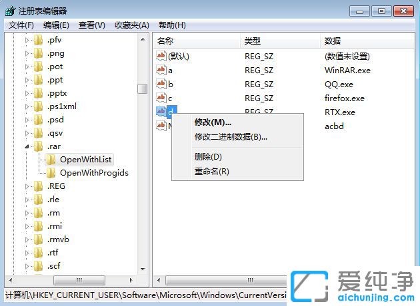Open the 查看(V) menu
This screenshot has width=420, height=306.
click(x=91, y=25)
